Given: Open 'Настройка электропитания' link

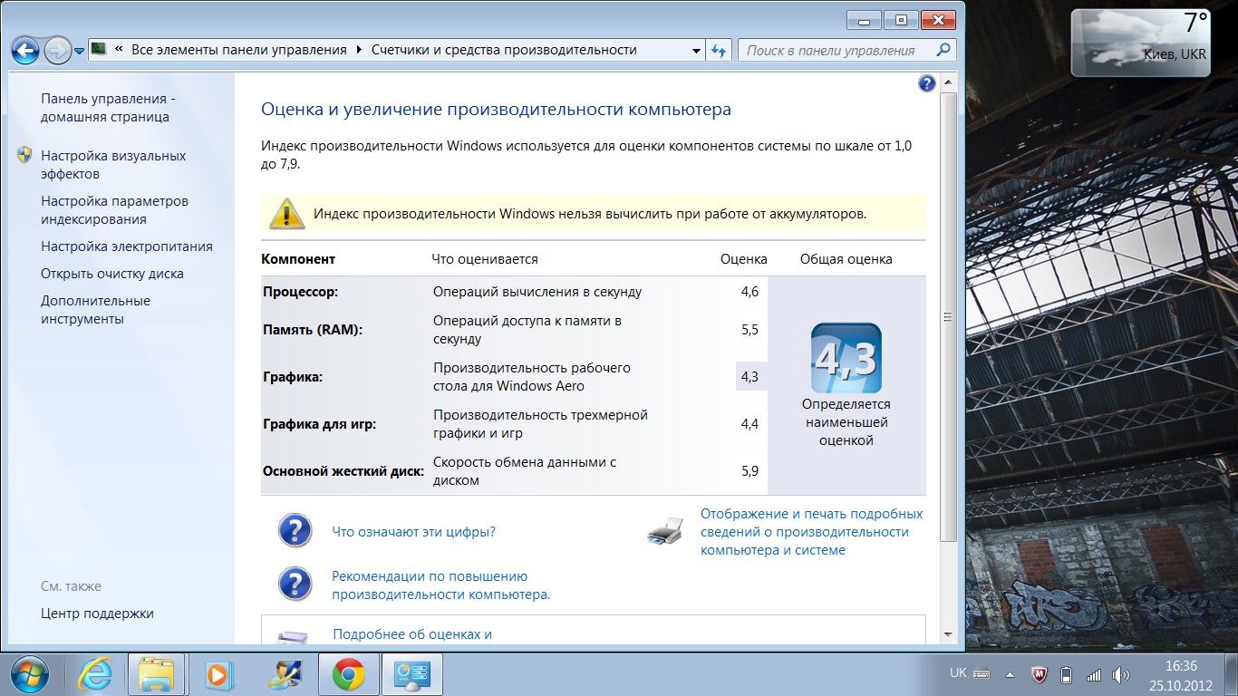Looking at the screenshot, I should [127, 246].
